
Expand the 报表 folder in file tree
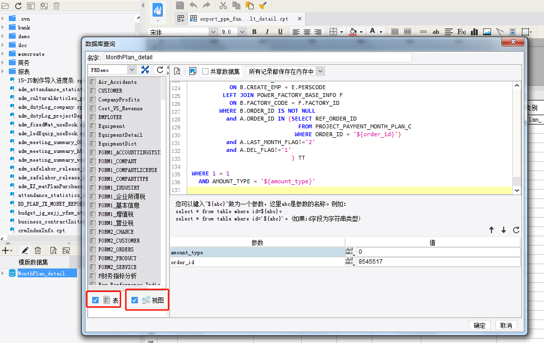click(3, 72)
